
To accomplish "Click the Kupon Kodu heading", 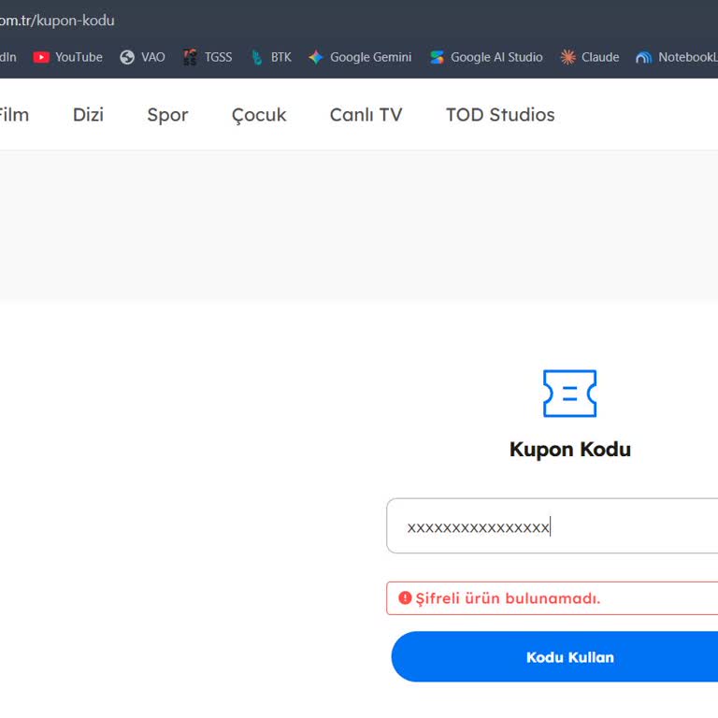I will [x=570, y=449].
